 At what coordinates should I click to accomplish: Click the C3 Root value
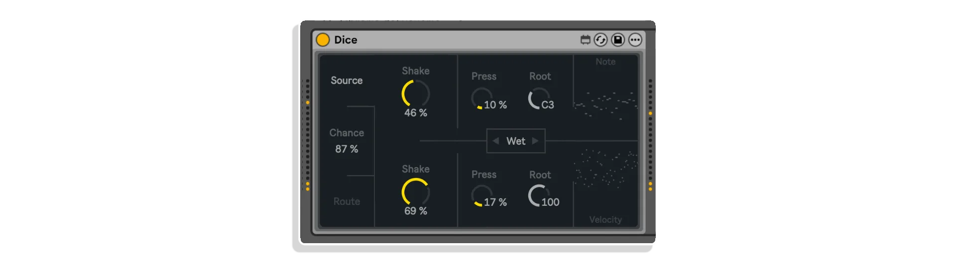(x=548, y=105)
